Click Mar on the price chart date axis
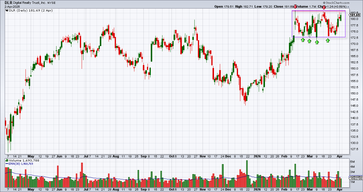Viewport: 363px width, 192px height. click(x=310, y=156)
